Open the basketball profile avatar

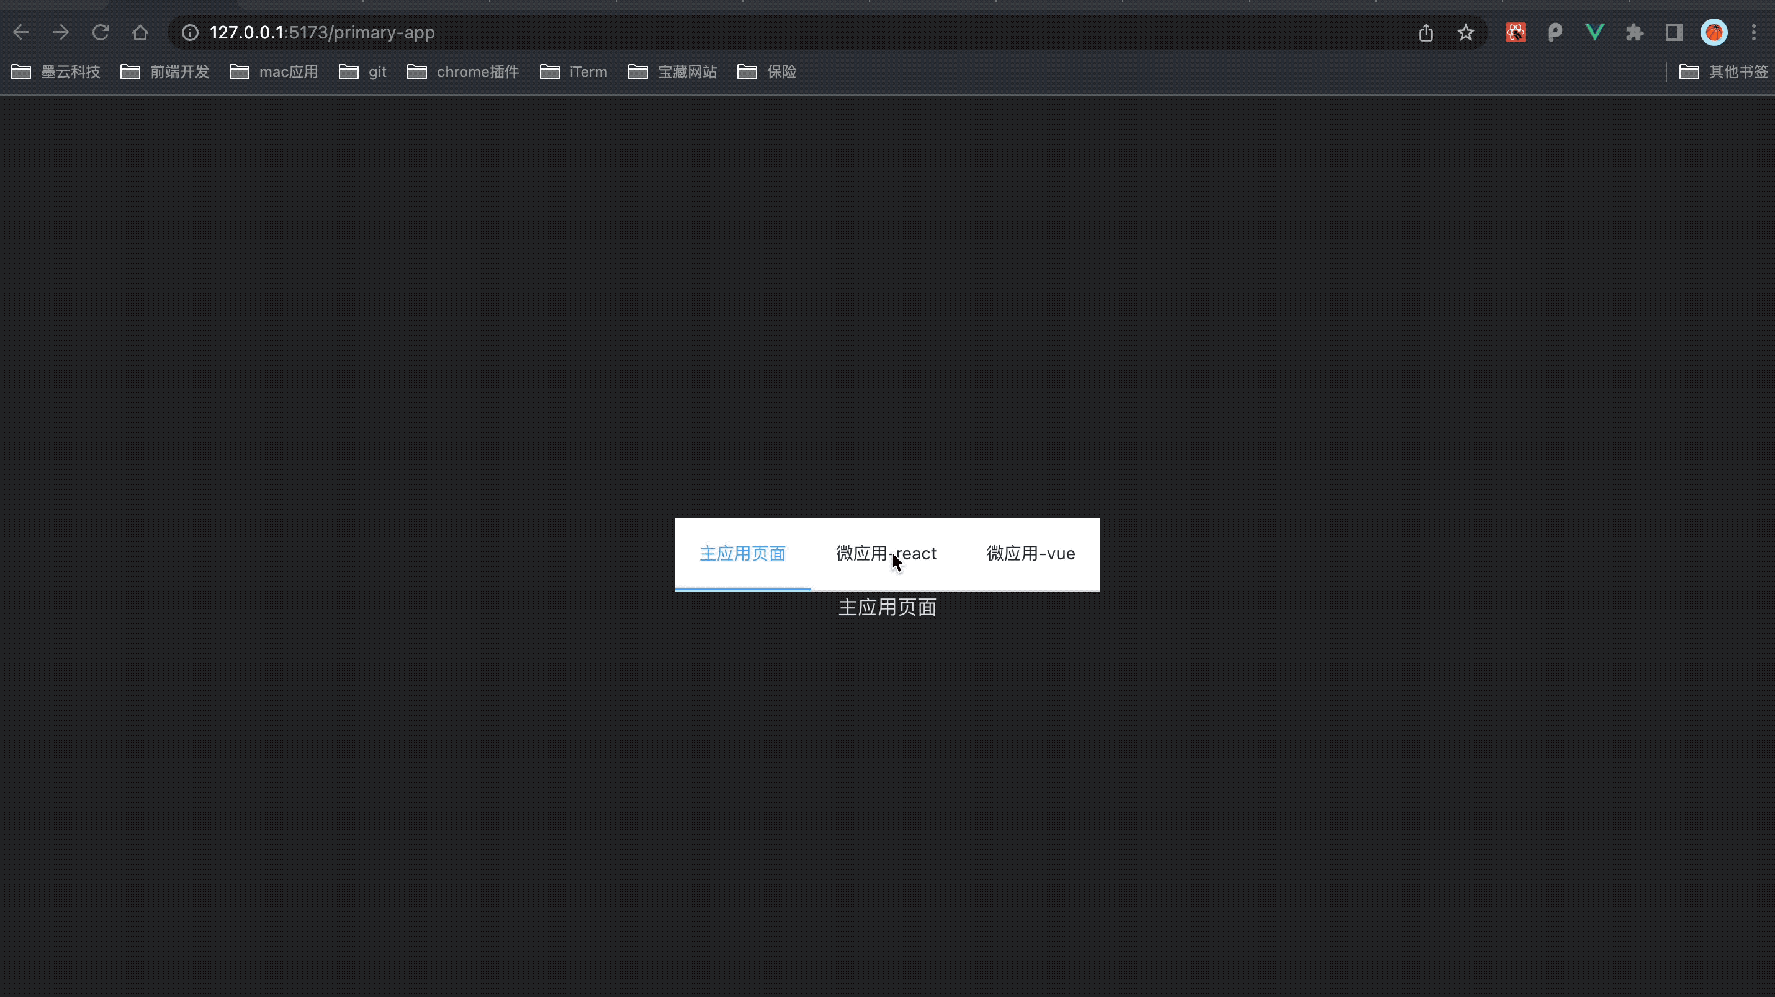(x=1714, y=32)
